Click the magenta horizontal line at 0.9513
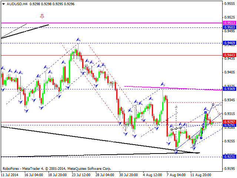Image resolution: width=237 pixels, height=178 pixels. tap(111, 23)
